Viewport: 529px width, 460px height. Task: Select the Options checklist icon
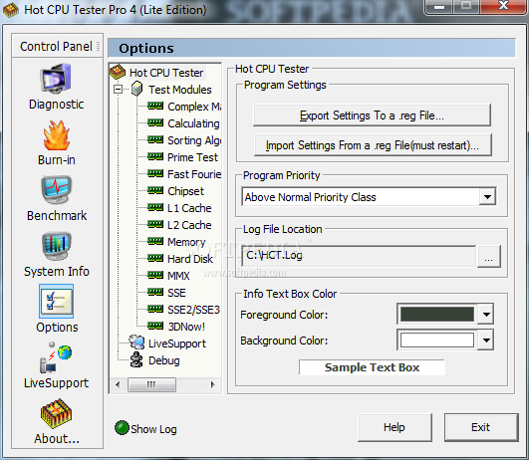pos(57,301)
